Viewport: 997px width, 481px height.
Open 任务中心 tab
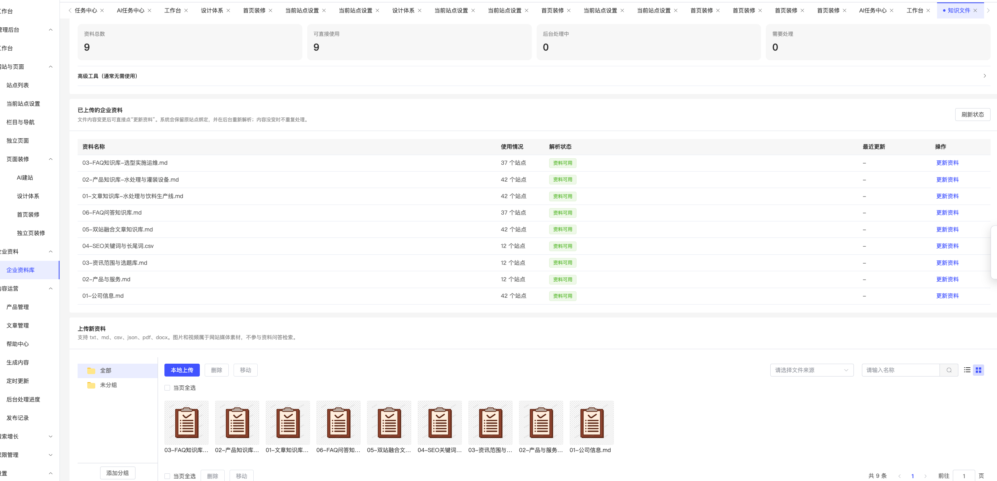[x=86, y=10]
